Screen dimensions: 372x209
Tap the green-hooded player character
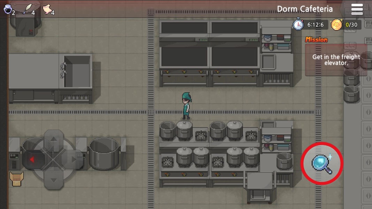(x=187, y=106)
